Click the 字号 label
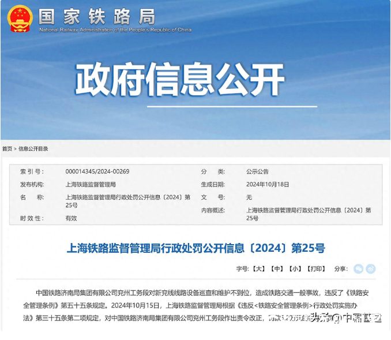The height and width of the screenshot is (340, 391). click(x=243, y=269)
